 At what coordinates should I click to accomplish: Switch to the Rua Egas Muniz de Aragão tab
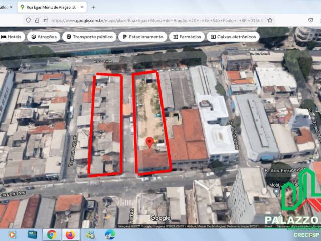click(x=49, y=7)
